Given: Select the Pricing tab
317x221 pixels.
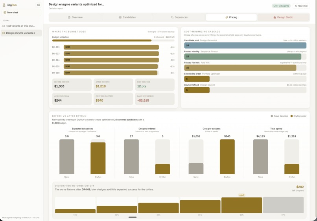Looking at the screenshot, I should [231, 17].
